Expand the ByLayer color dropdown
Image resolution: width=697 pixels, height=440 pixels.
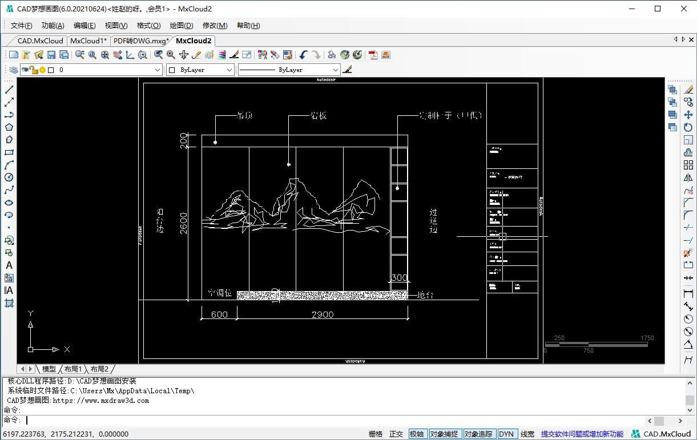pyautogui.click(x=229, y=70)
